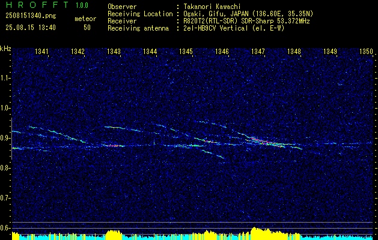Select the filename 2508151340.png
The width and height of the screenshot is (378, 240).
(31, 16)
